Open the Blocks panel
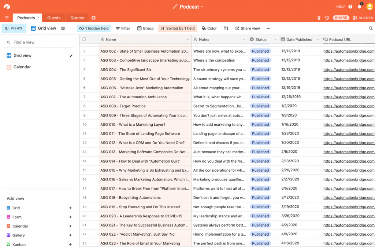 point(363,18)
